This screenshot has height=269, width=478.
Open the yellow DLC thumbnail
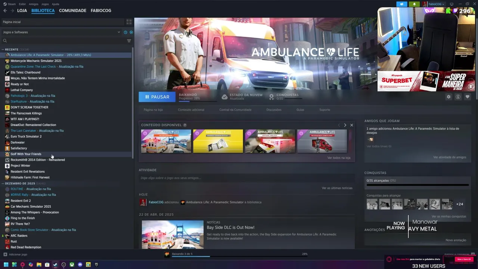point(218,141)
